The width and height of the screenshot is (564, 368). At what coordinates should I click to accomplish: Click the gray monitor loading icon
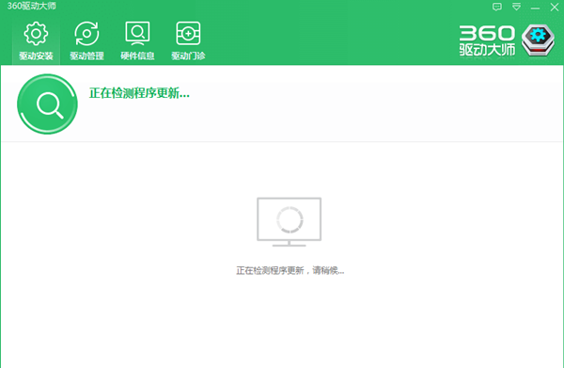click(x=290, y=222)
